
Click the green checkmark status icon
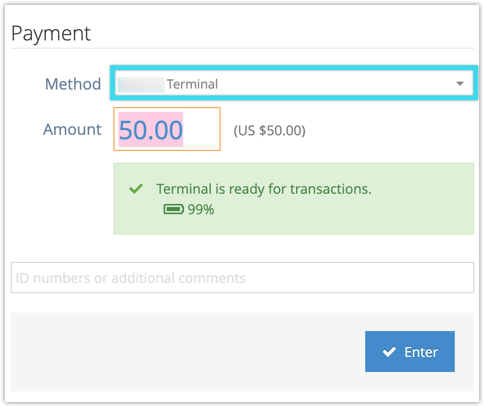pos(136,188)
